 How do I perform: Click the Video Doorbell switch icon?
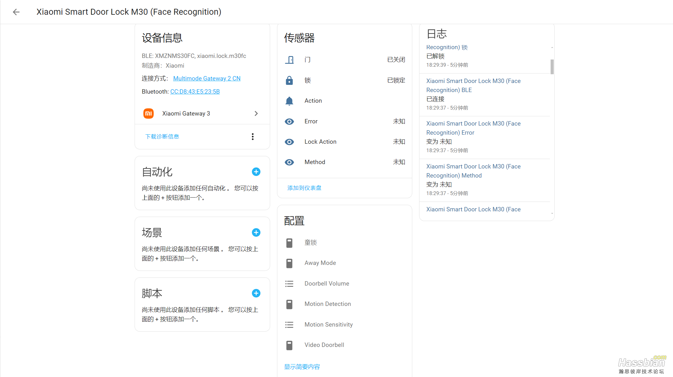coord(289,345)
